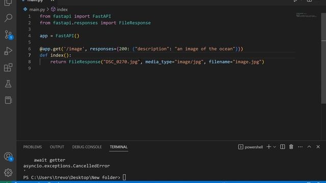Open the notebook-style activity bar icon below Testing
326x183 pixels.
coord(8,100)
